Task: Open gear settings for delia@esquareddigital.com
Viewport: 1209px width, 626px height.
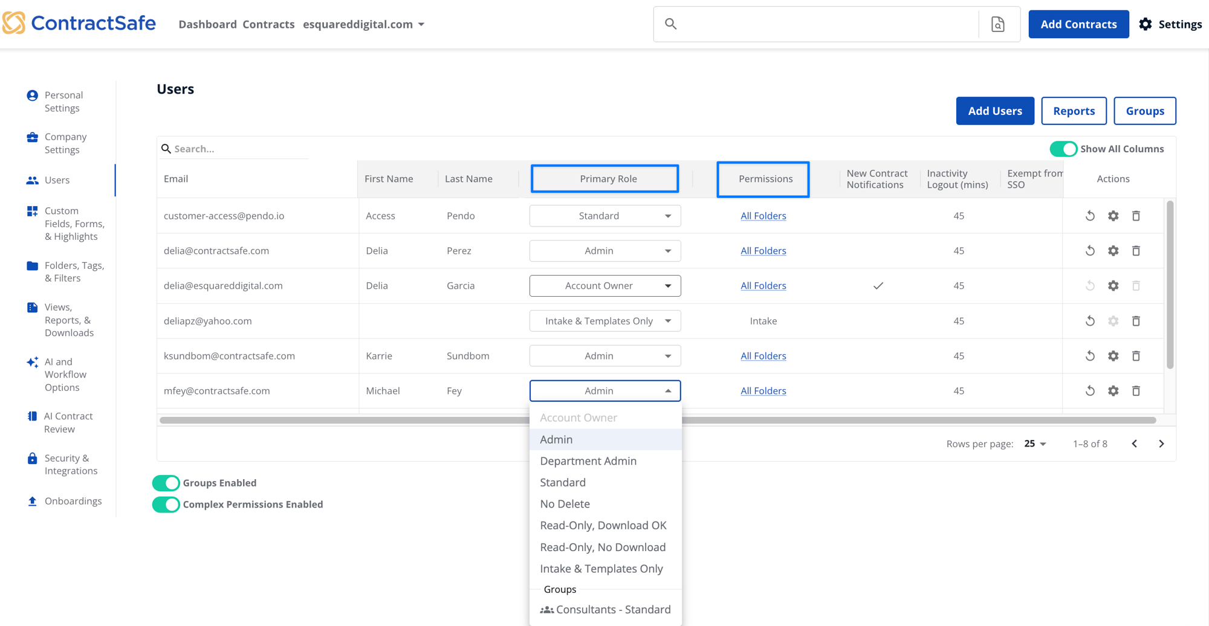Action: coord(1113,286)
